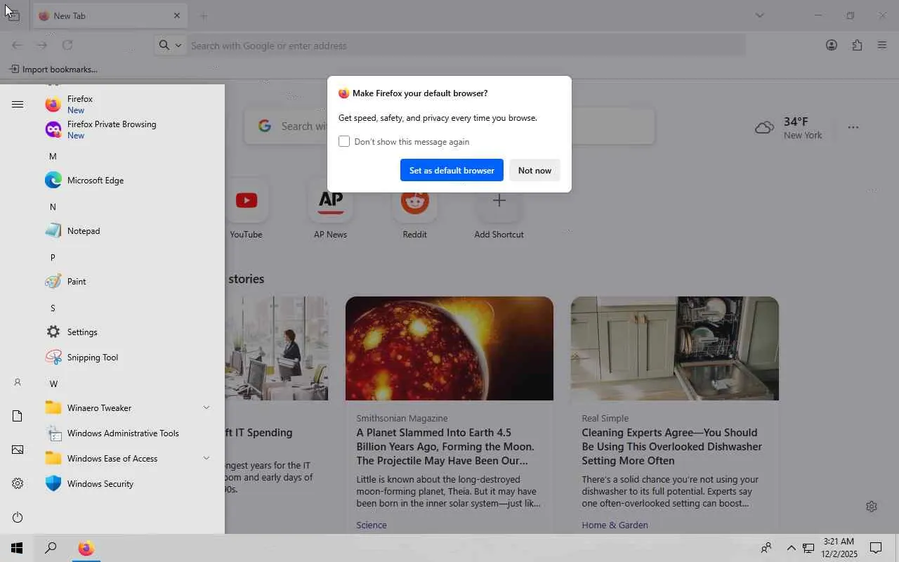Open the taskbar clock and date
This screenshot has width=899, height=562.
click(838, 548)
